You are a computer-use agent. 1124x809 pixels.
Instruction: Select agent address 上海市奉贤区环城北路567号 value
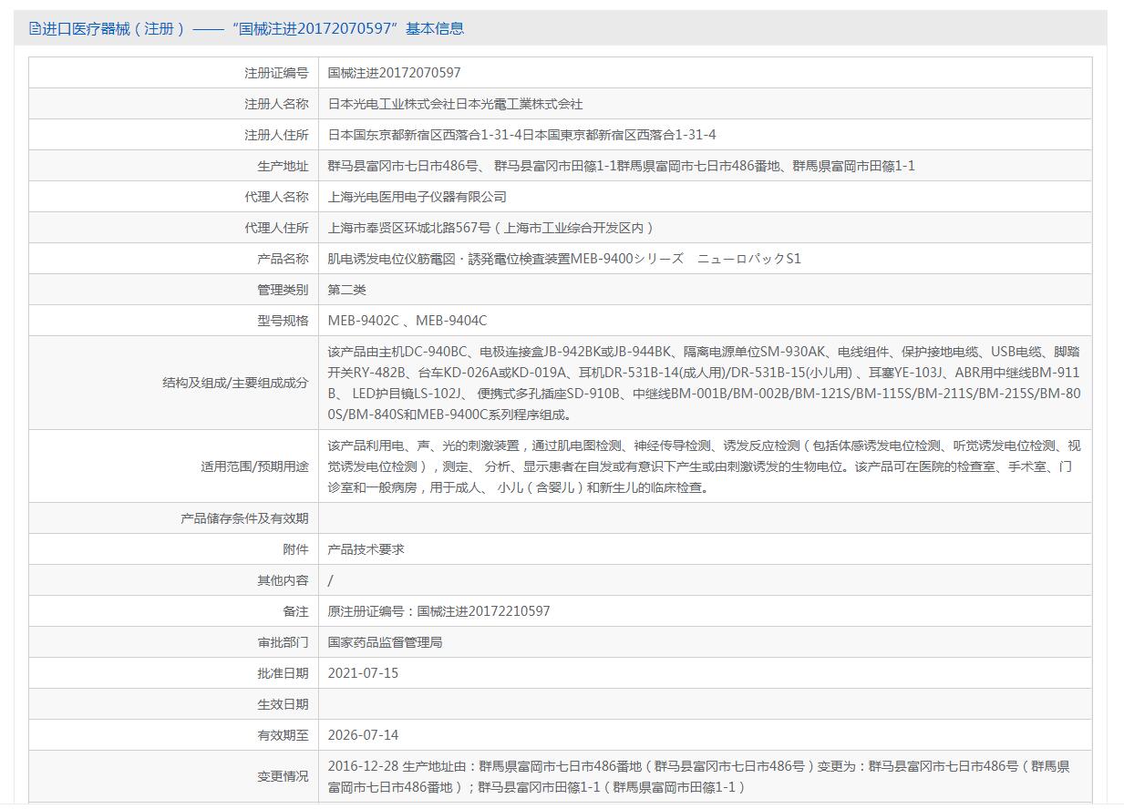492,228
